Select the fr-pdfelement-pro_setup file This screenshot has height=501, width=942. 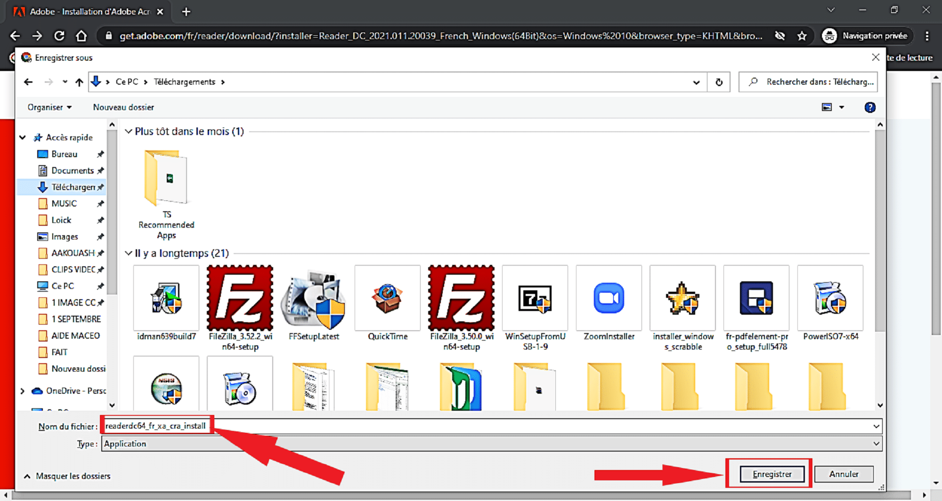756,308
